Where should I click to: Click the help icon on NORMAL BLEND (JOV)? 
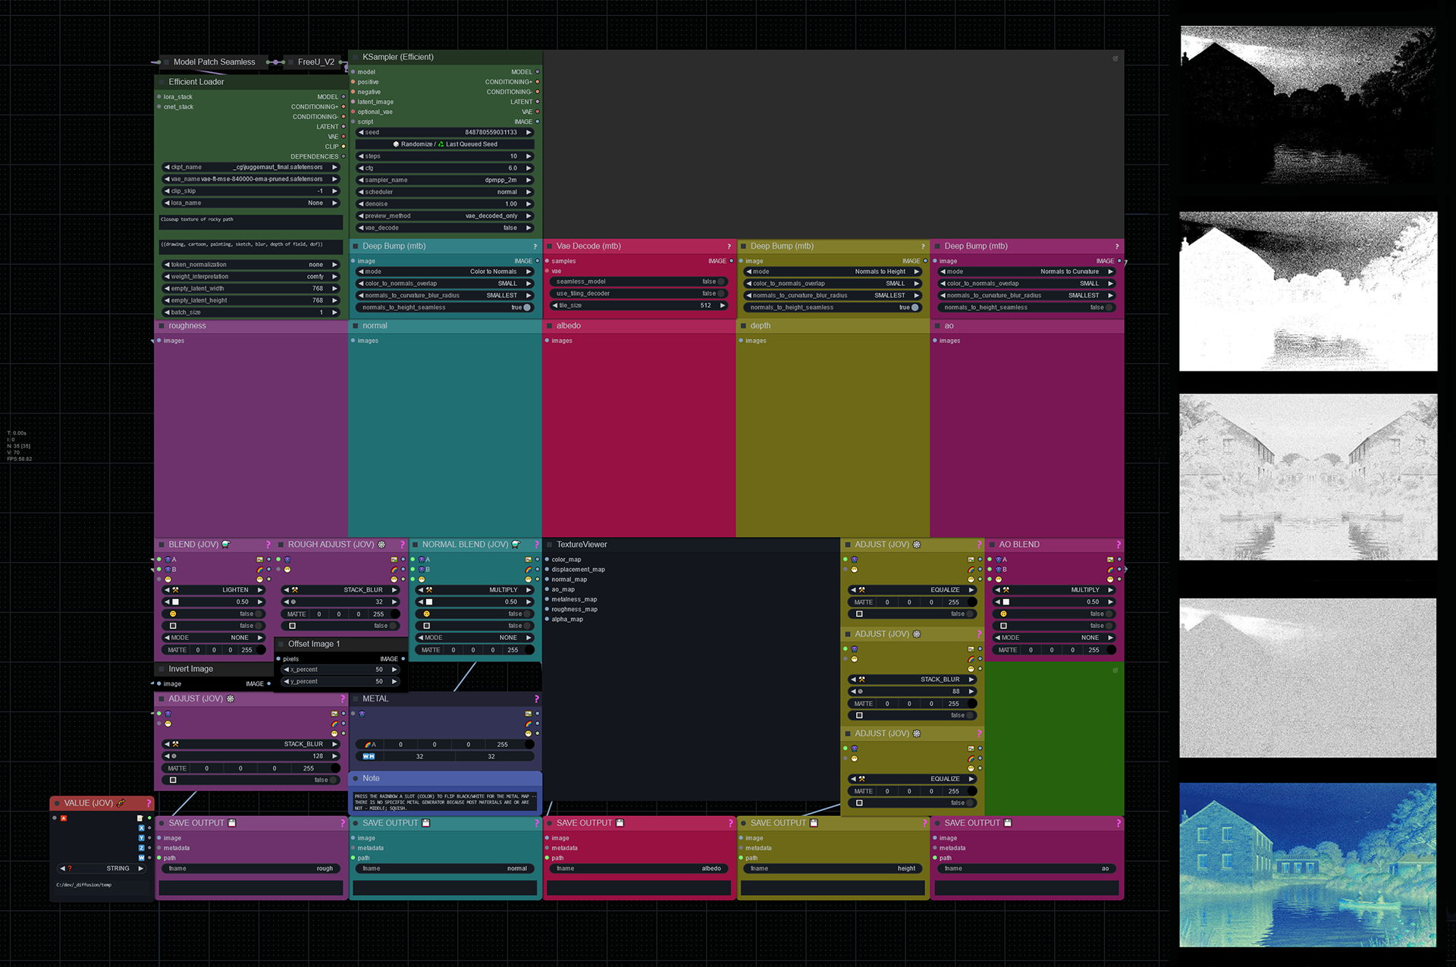(x=537, y=545)
